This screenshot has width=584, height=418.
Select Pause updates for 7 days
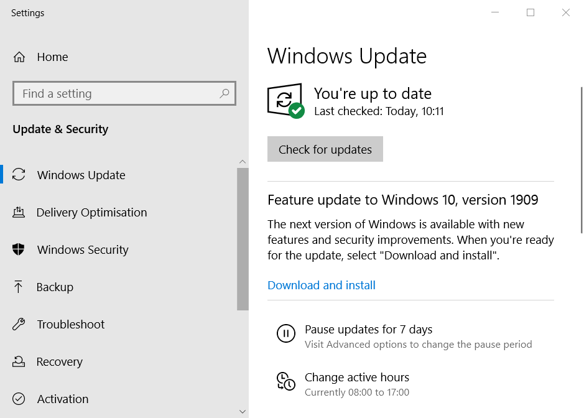(368, 330)
